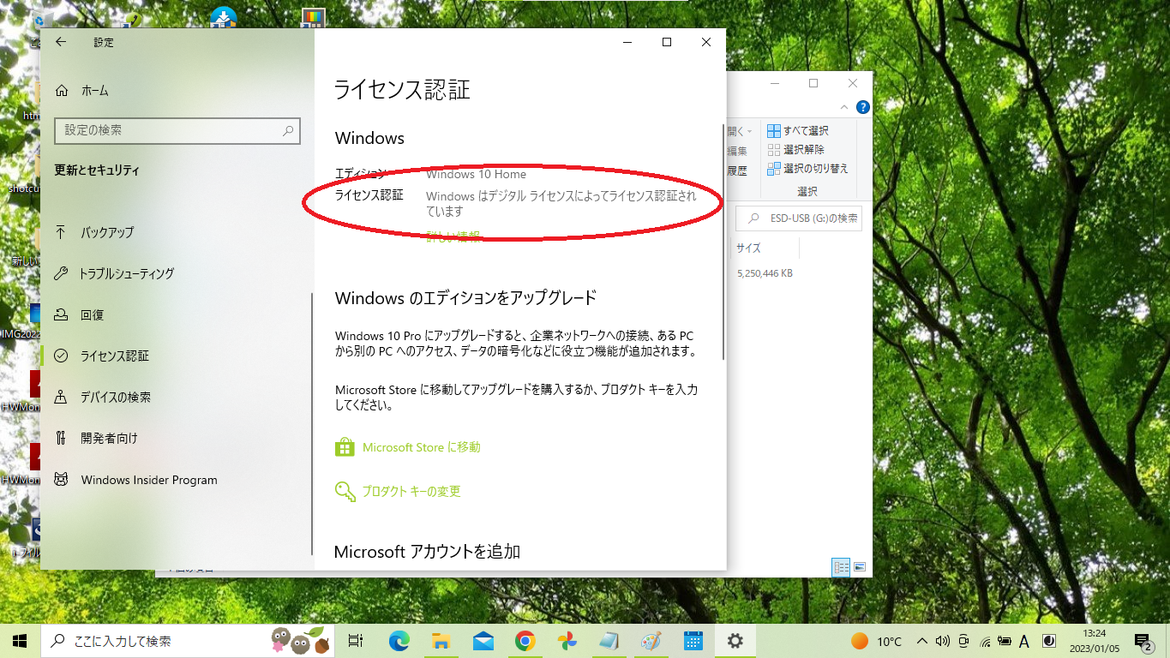Image resolution: width=1170 pixels, height=658 pixels.
Task: Click 選択解除 in Explorer ribbon
Action: (x=796, y=149)
